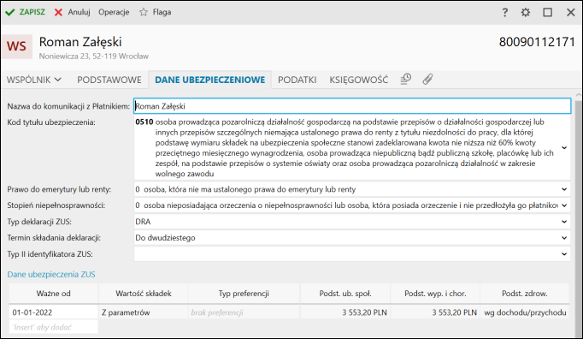Viewport: 583px width, 339px height.
Task: Click the Typ preferencji column header
Action: [244, 294]
